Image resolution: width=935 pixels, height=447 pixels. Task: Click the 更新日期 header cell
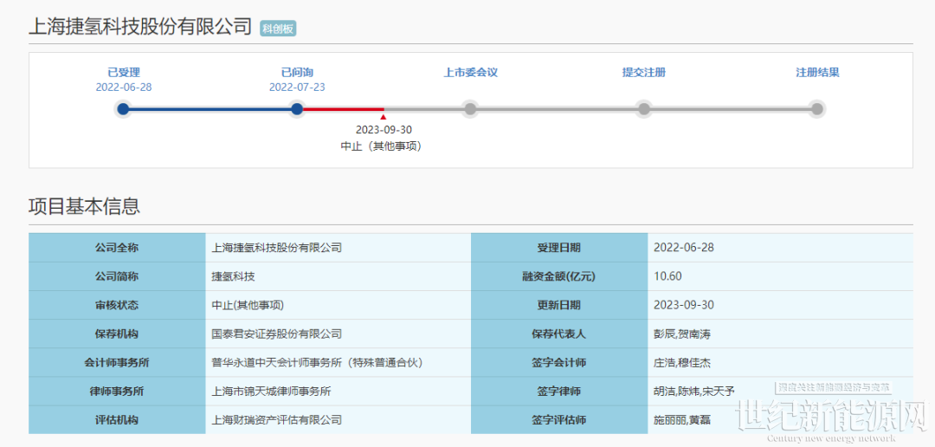point(559,305)
